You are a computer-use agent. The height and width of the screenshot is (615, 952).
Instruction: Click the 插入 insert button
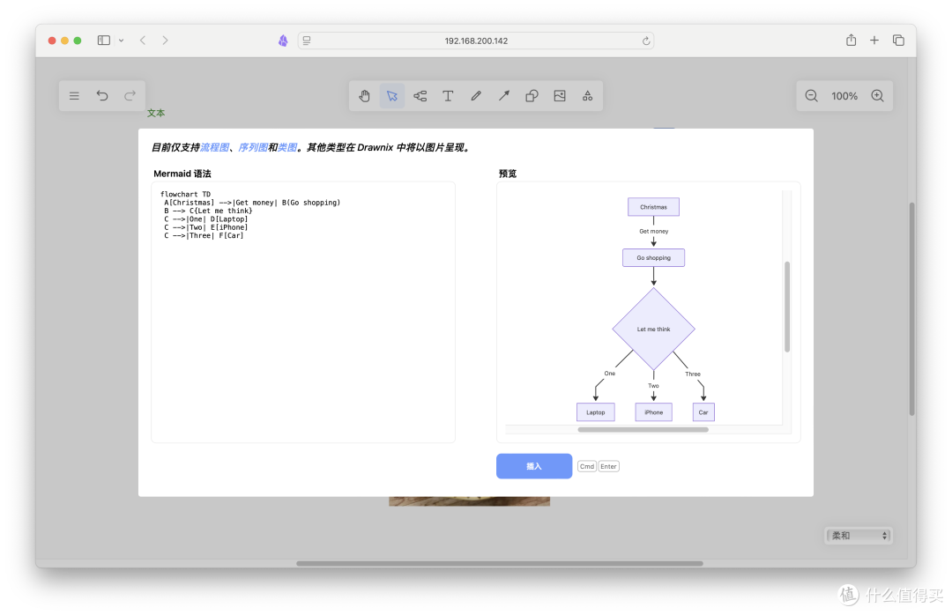click(534, 466)
